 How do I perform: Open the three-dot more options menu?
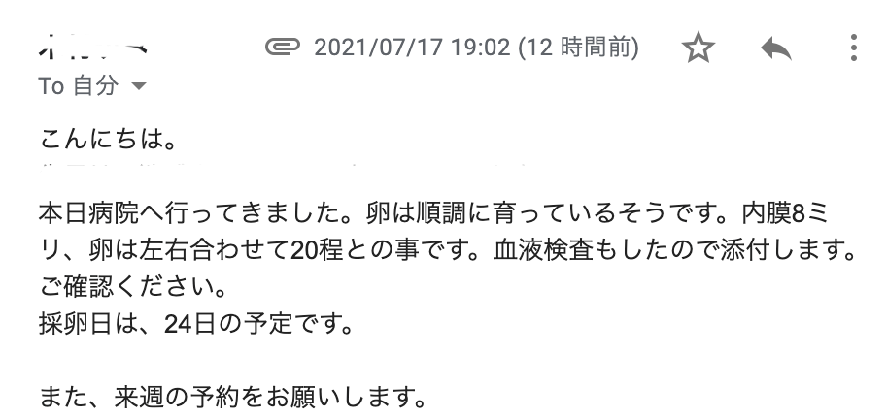click(854, 48)
